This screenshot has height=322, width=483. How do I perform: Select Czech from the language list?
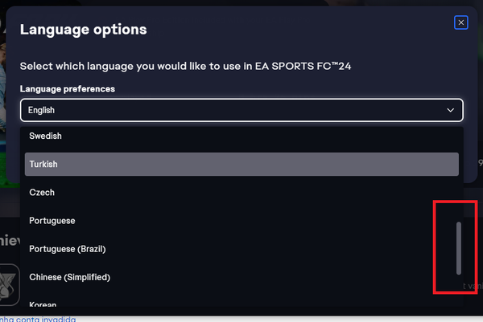[x=242, y=193]
